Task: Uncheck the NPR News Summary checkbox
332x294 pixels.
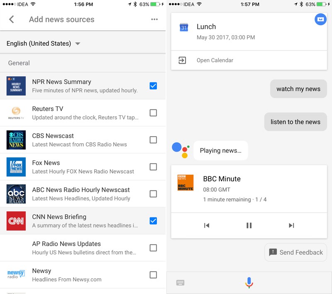Action: [153, 86]
